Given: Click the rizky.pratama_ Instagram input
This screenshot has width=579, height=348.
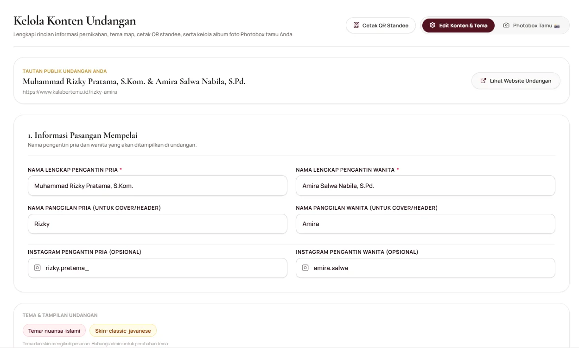Looking at the screenshot, I should tap(158, 268).
